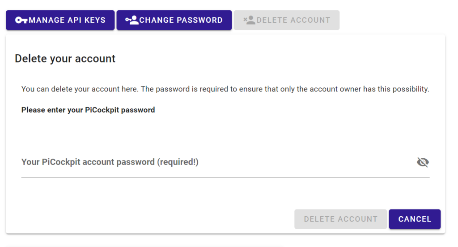Click the Cancel button
This screenshot has height=247, width=458.
click(x=415, y=219)
